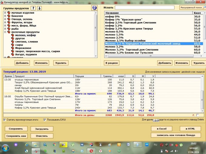Click the product list horizontal scrollbar
Image resolution: width=206 pixels, height=154 pixels.
coord(151,56)
